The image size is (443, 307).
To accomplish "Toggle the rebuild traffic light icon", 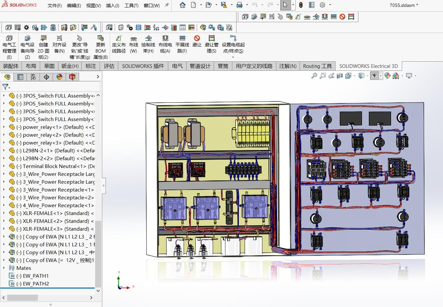I will (301, 5).
